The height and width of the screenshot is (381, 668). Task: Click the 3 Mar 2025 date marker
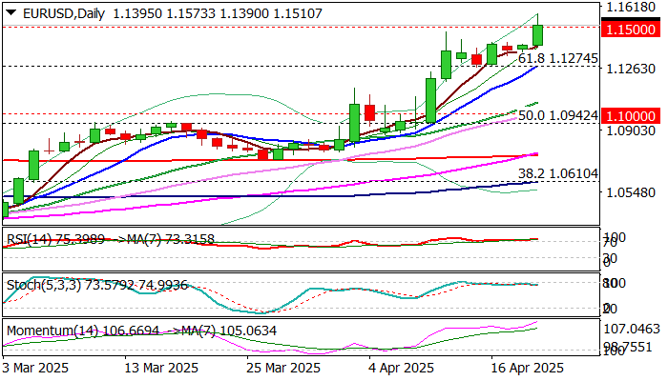pyautogui.click(x=36, y=368)
